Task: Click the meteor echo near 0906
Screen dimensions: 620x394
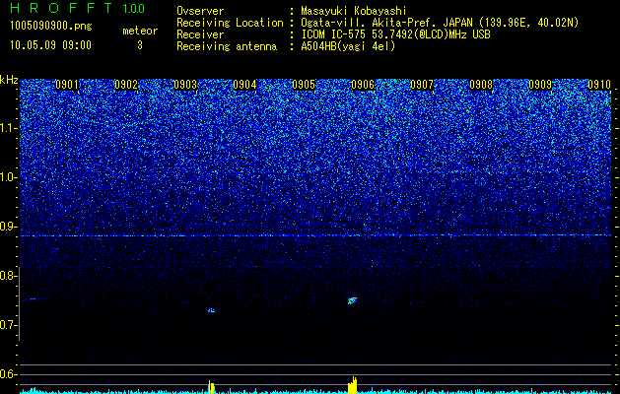Action: (352, 300)
